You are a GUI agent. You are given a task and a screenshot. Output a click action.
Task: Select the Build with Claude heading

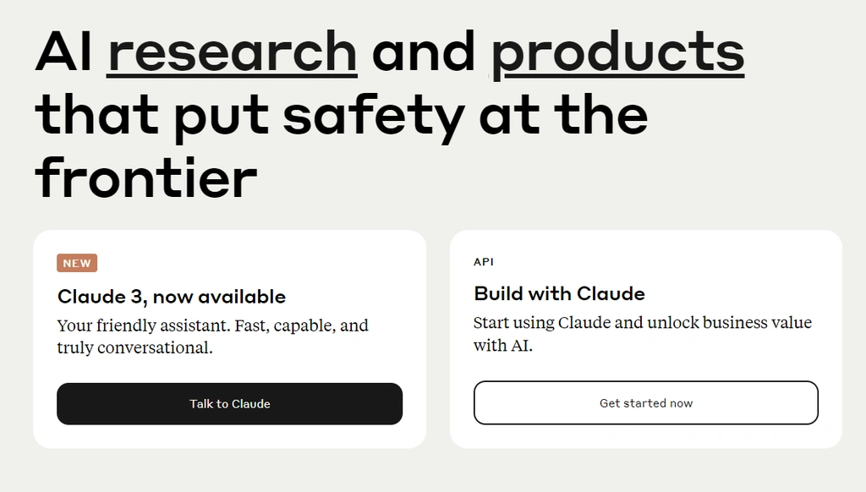560,294
